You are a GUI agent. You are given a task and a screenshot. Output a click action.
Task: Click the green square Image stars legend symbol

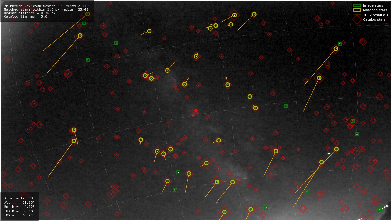(x=357, y=5)
